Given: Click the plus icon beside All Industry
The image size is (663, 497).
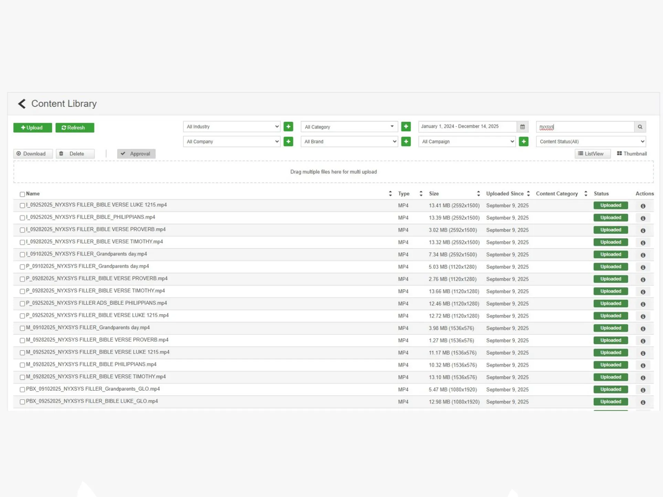Looking at the screenshot, I should 288,126.
